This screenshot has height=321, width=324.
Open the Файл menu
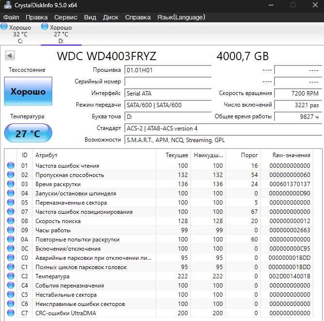point(11,17)
